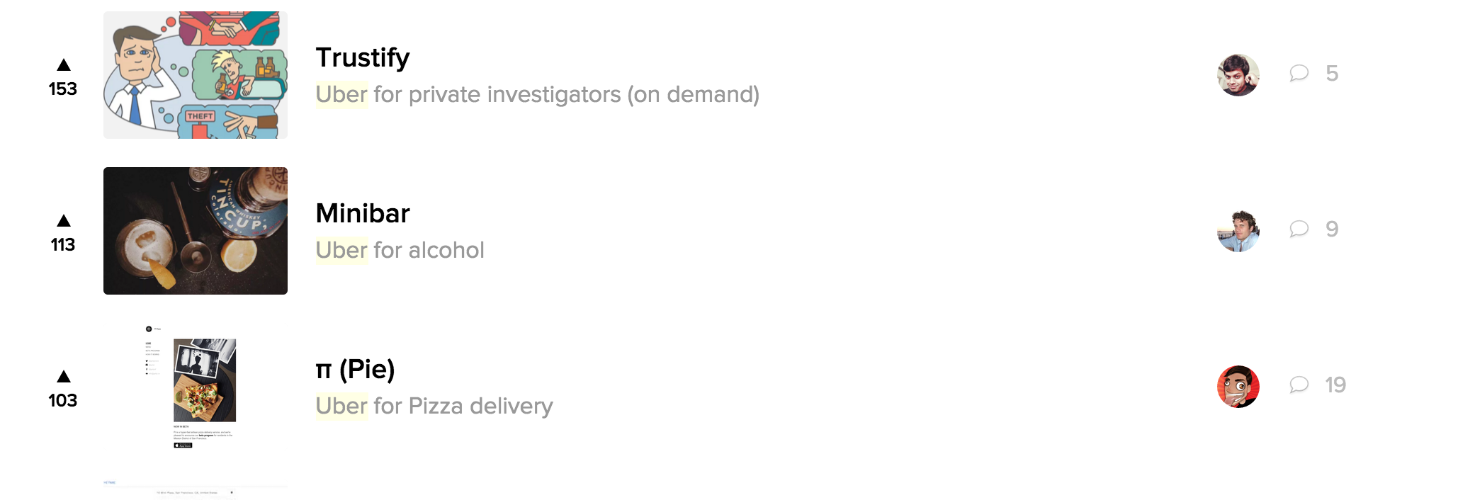This screenshot has height=500, width=1458.
Task: Open the π (Pie) comment bubble icon
Action: [x=1299, y=385]
